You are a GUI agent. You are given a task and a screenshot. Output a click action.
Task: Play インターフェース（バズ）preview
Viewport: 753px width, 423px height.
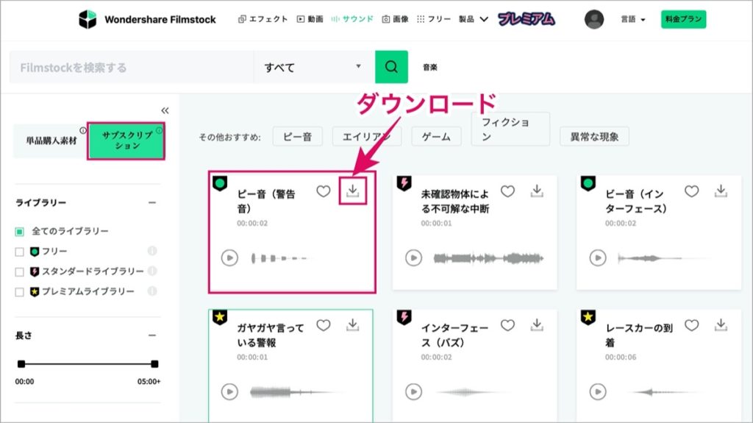[x=413, y=392]
